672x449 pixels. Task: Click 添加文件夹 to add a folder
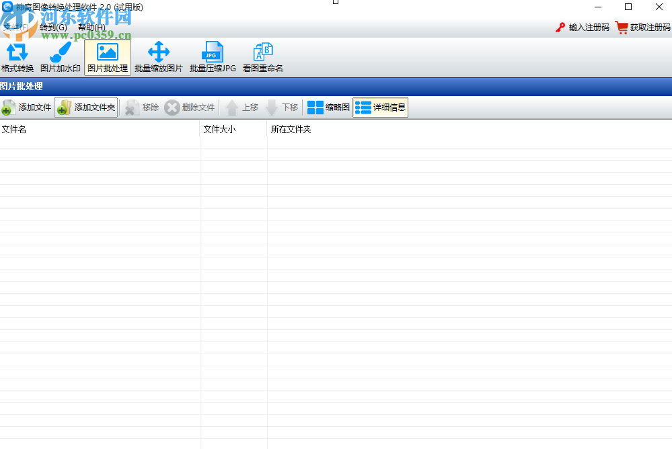coord(86,108)
